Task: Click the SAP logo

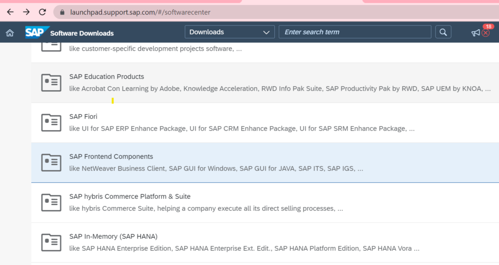Action: click(37, 32)
